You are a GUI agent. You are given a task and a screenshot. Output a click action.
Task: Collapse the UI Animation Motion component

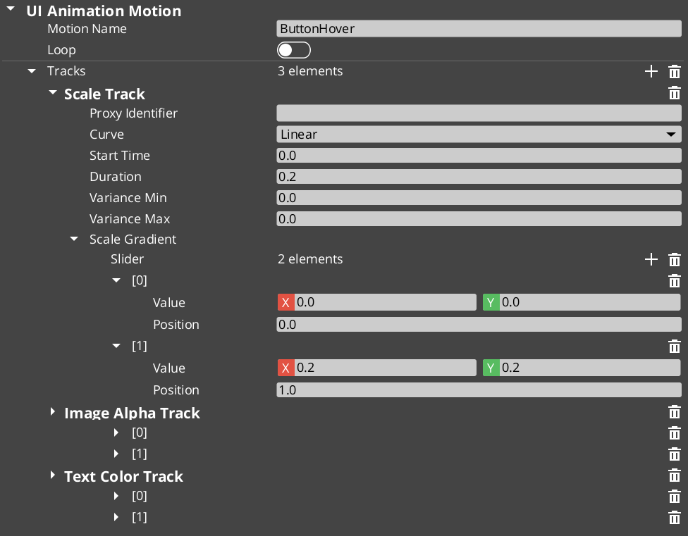[9, 11]
